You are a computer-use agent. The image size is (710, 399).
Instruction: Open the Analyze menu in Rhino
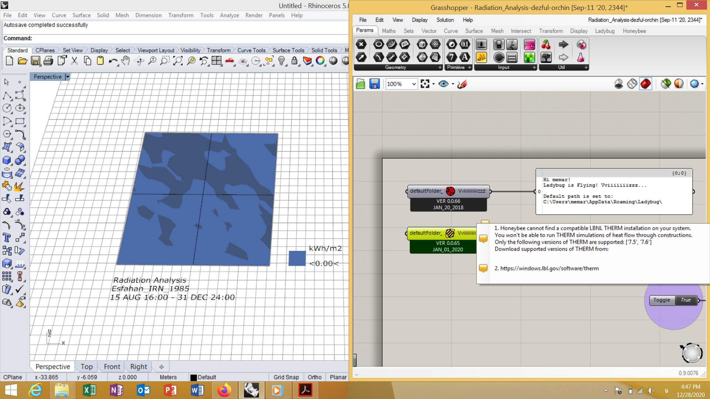pyautogui.click(x=229, y=15)
